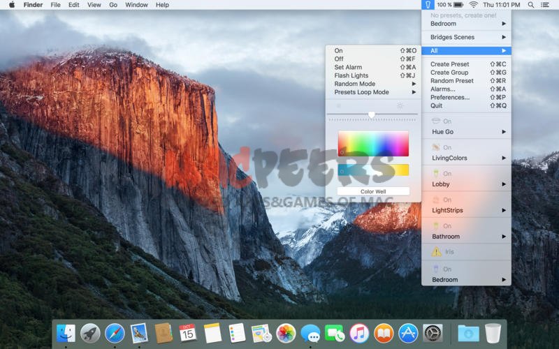Select Create Preset menu item
The height and width of the screenshot is (349, 559).
[450, 64]
